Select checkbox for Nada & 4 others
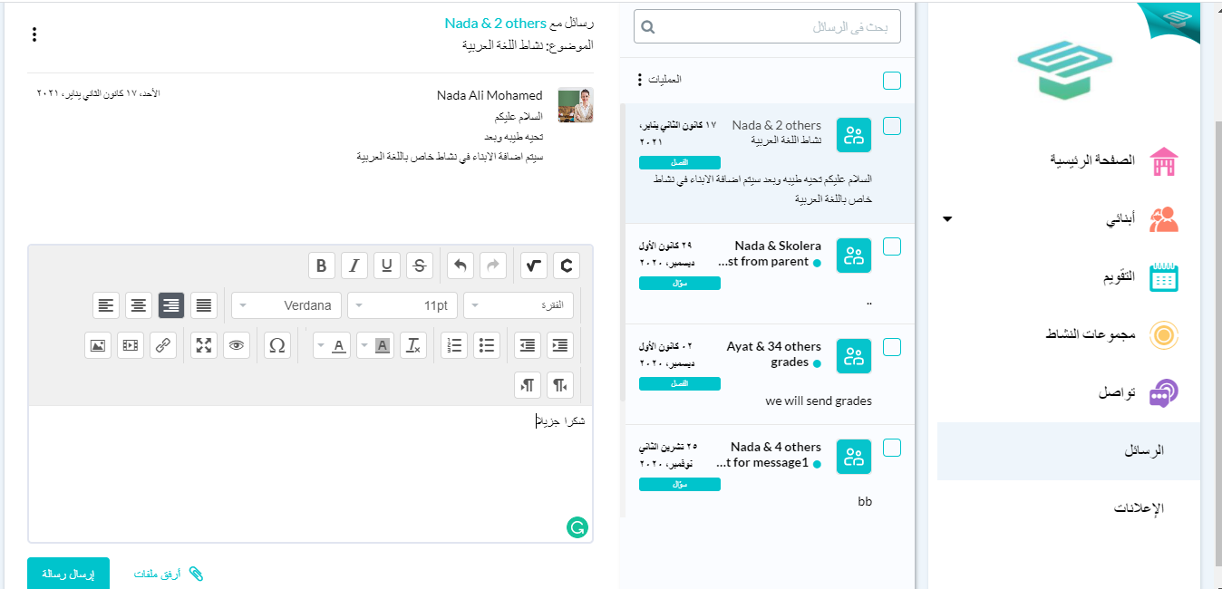Viewport: 1222px width, 589px height. click(x=892, y=448)
